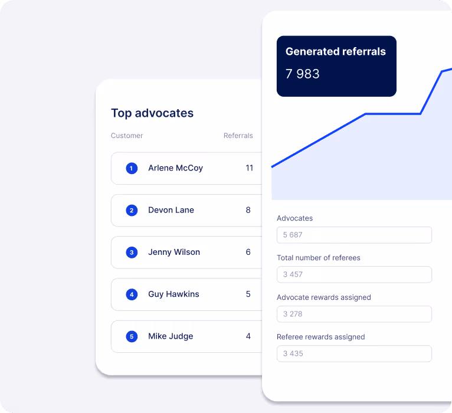The image size is (452, 413).
Task: Select the Devon Lane name
Action: coord(171,210)
